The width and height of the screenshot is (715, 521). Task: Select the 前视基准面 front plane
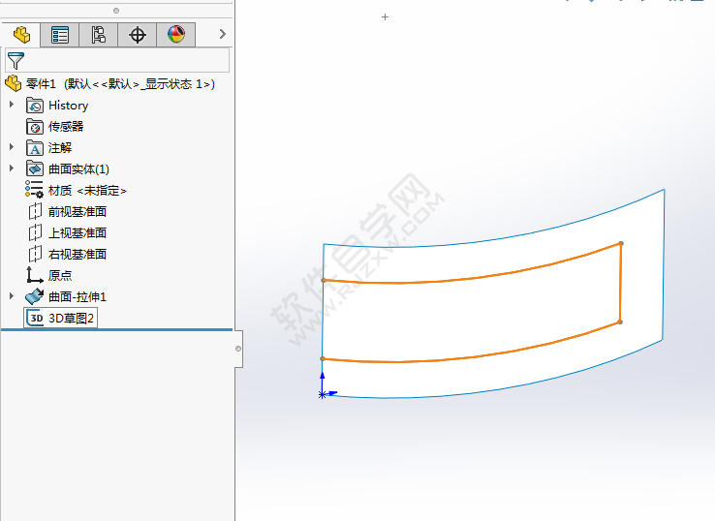[x=78, y=212]
